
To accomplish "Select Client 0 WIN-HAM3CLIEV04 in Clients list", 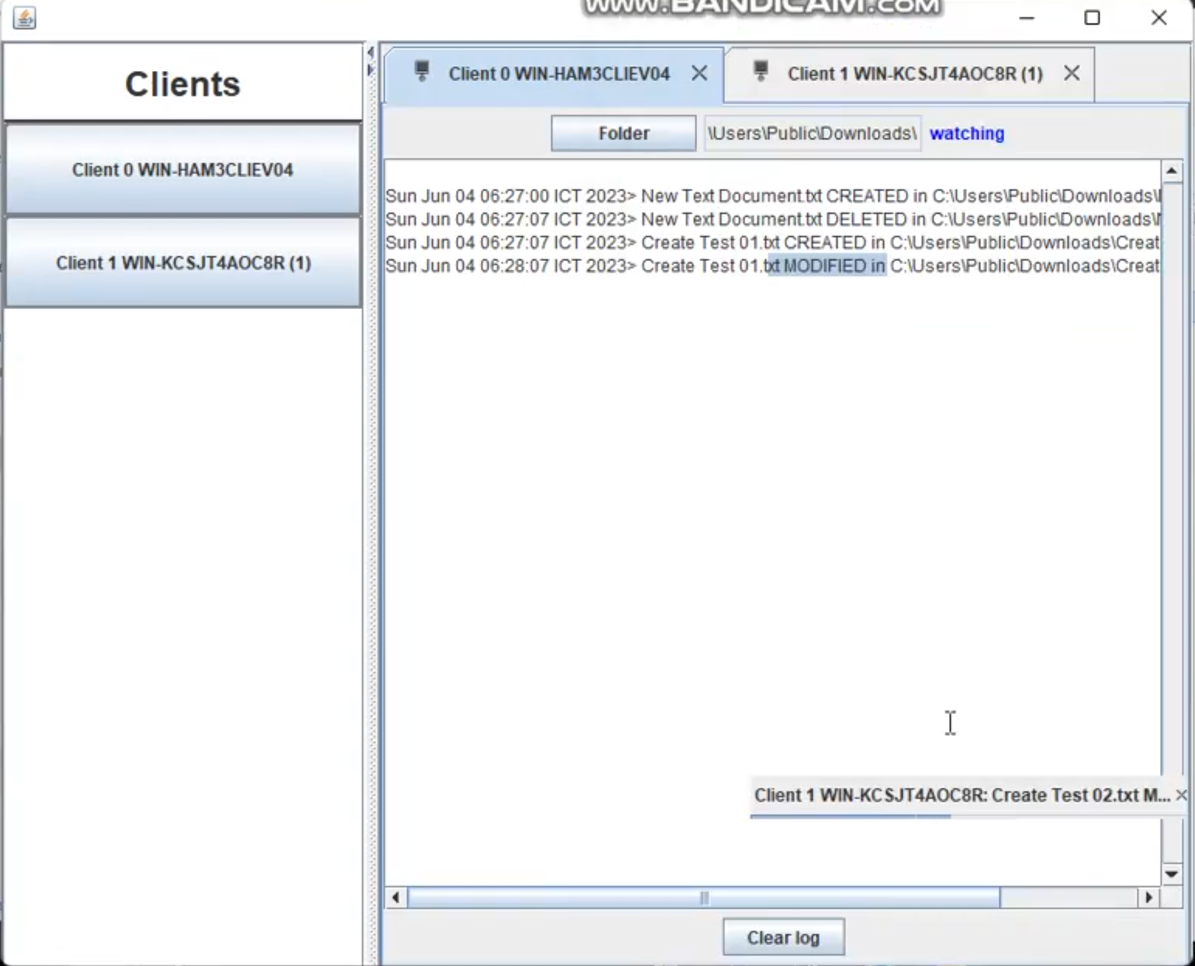I will coord(182,170).
